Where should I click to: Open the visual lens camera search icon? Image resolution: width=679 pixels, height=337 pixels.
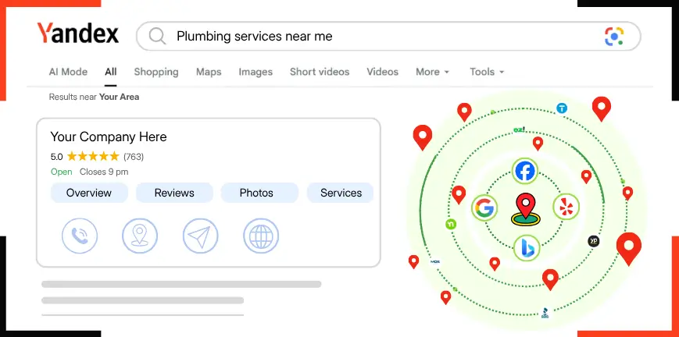pyautogui.click(x=614, y=36)
